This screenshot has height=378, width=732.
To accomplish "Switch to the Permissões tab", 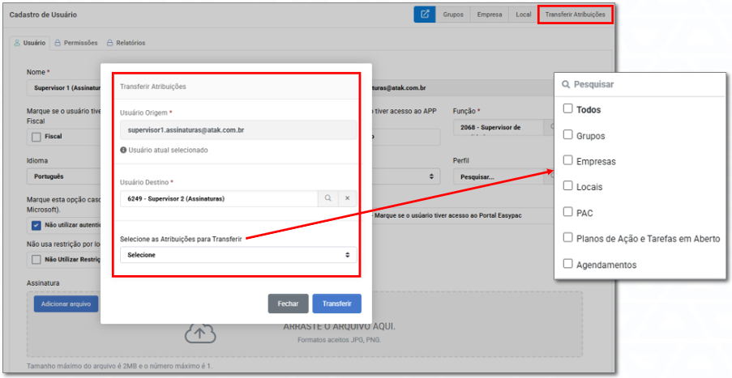I will (75, 43).
